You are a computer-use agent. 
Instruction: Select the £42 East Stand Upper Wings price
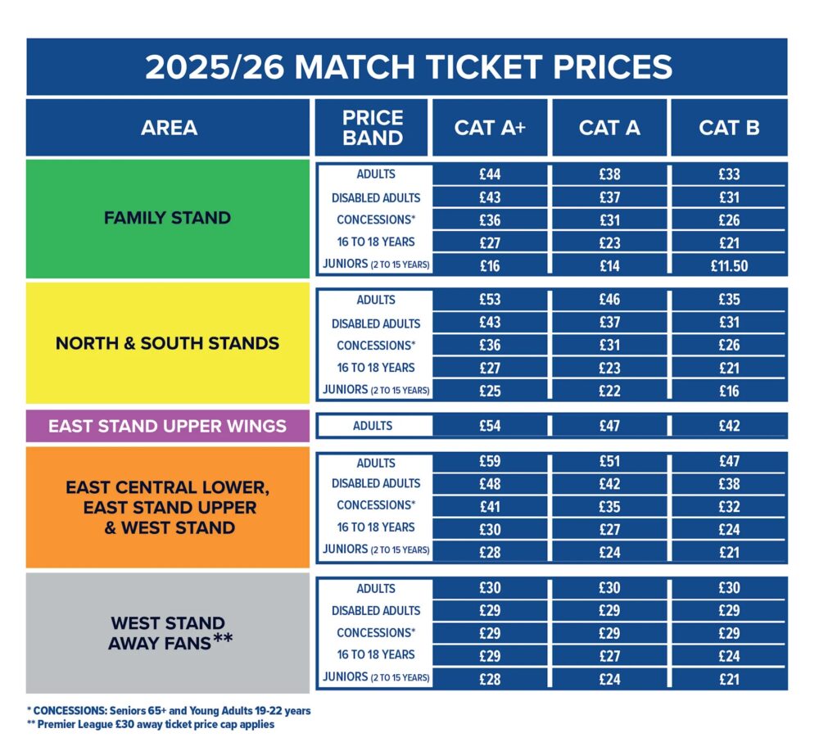tap(729, 426)
